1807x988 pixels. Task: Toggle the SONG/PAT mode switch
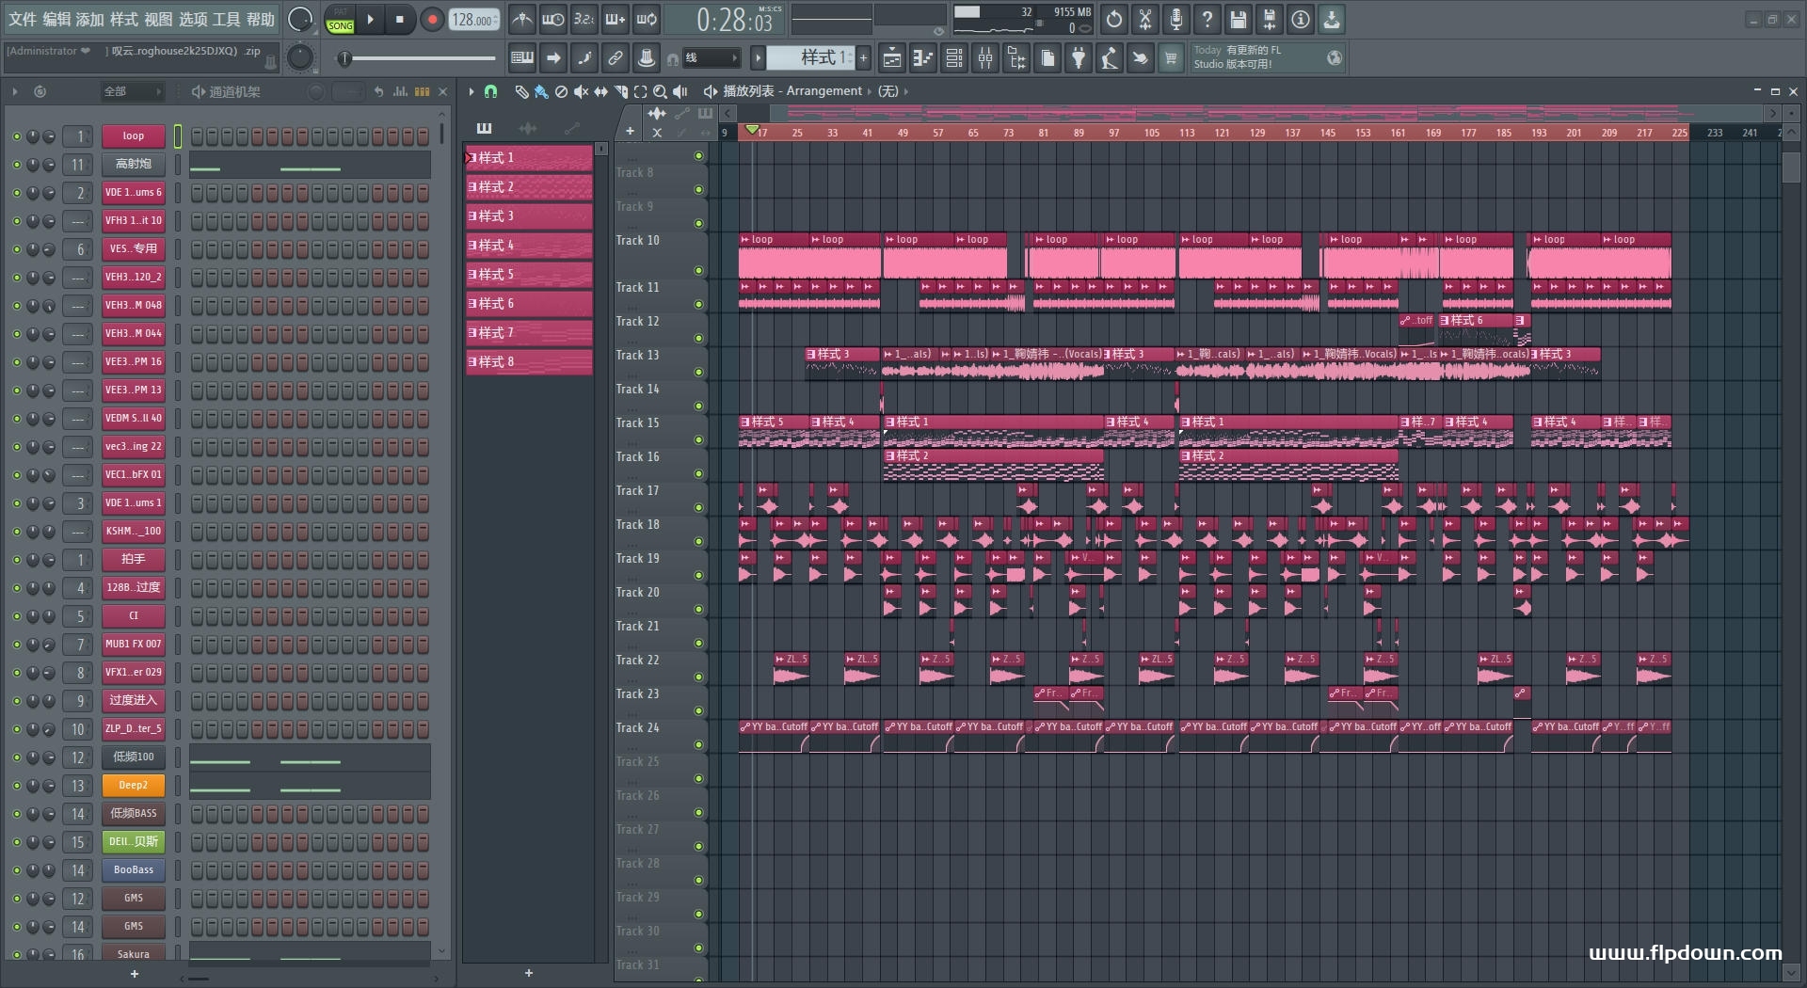(340, 20)
